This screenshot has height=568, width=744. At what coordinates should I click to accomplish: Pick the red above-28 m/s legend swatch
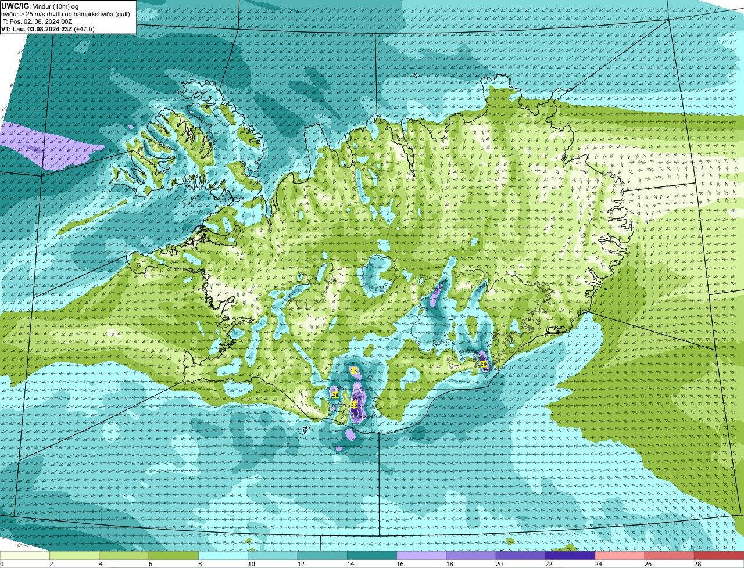tap(719, 556)
